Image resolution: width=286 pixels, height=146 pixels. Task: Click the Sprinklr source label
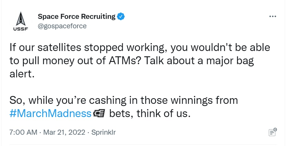[103, 132]
